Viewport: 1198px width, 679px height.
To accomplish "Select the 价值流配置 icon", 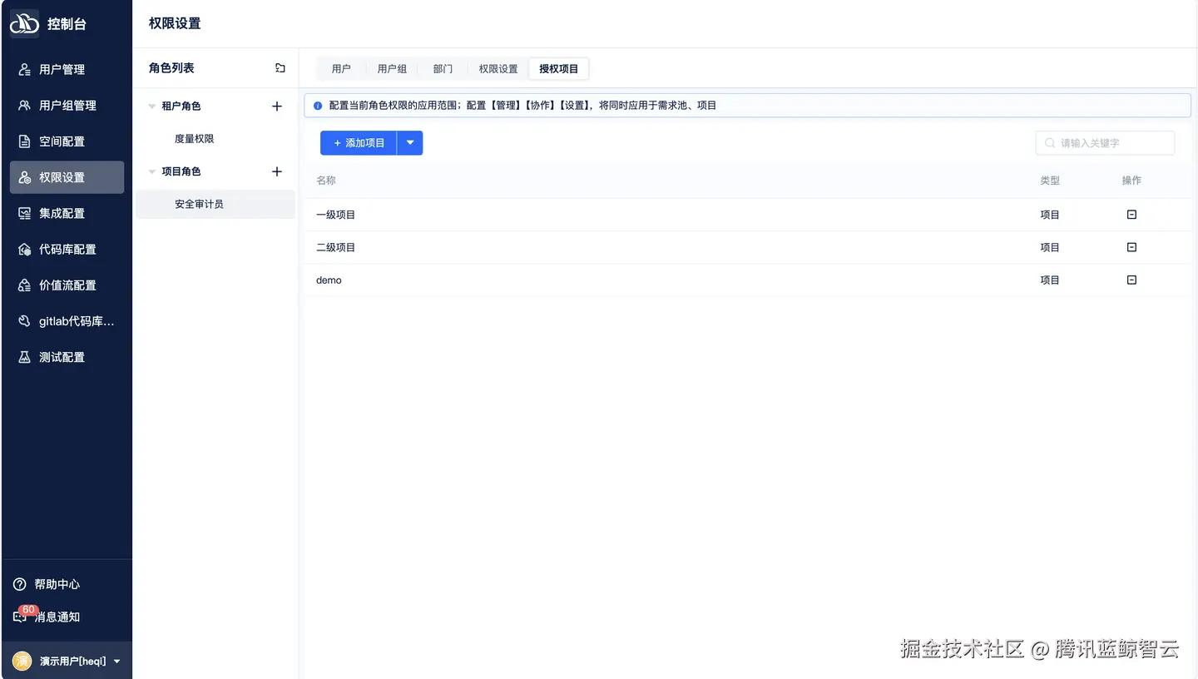I will 23,285.
